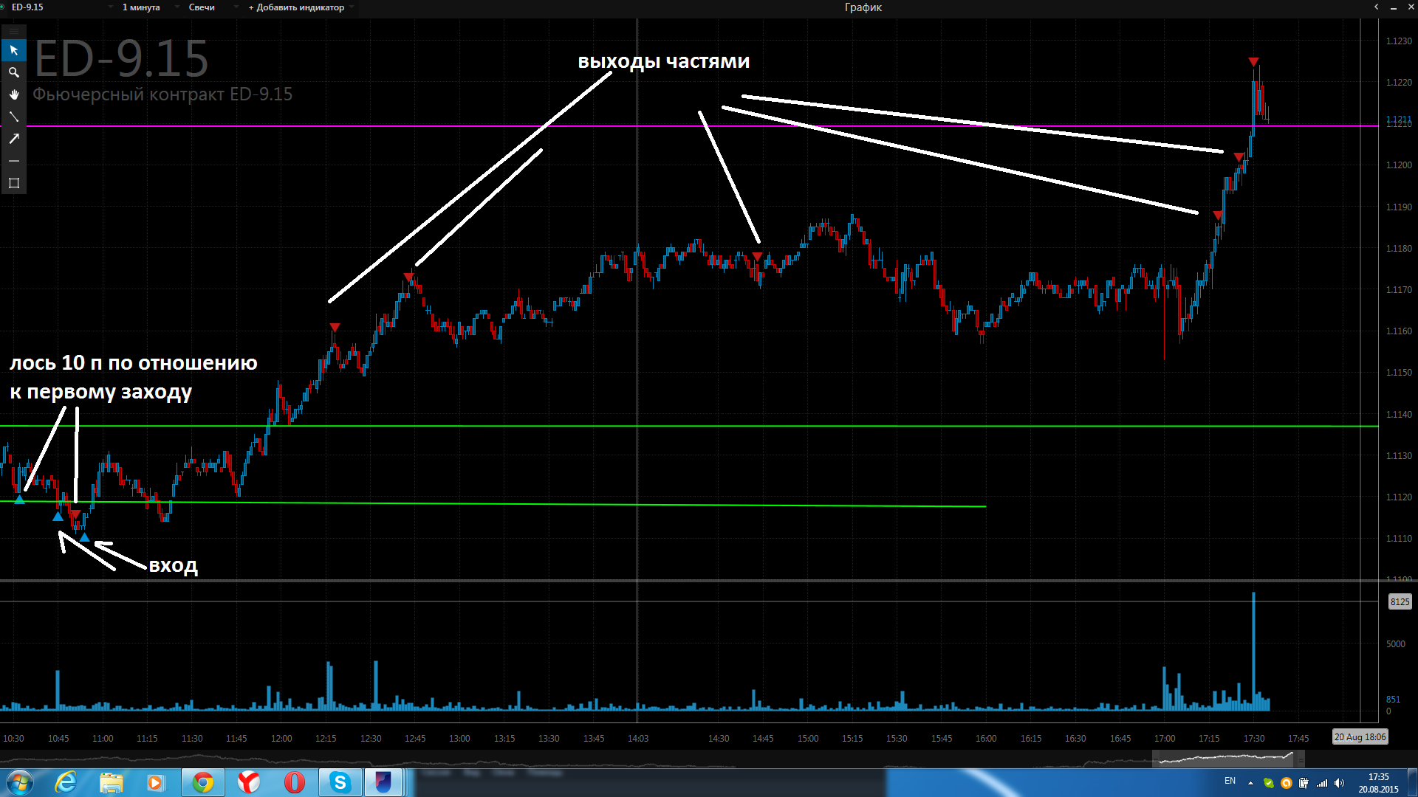Click the EN language indicator
The image size is (1418, 797).
click(x=1230, y=781)
